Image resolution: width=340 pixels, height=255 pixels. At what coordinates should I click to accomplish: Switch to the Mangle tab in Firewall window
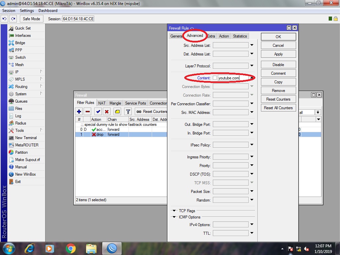[x=115, y=103]
